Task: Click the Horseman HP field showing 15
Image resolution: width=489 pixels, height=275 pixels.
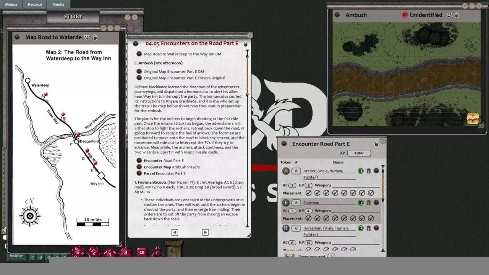Action: click(x=309, y=243)
